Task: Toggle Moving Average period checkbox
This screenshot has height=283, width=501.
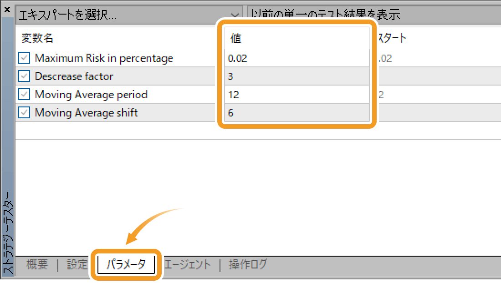Action: (x=24, y=95)
